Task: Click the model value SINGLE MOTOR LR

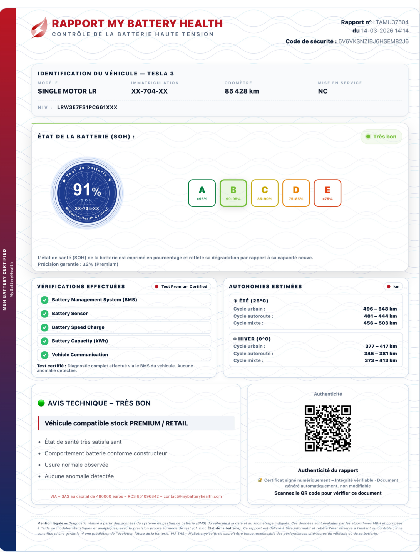Action: tap(67, 91)
